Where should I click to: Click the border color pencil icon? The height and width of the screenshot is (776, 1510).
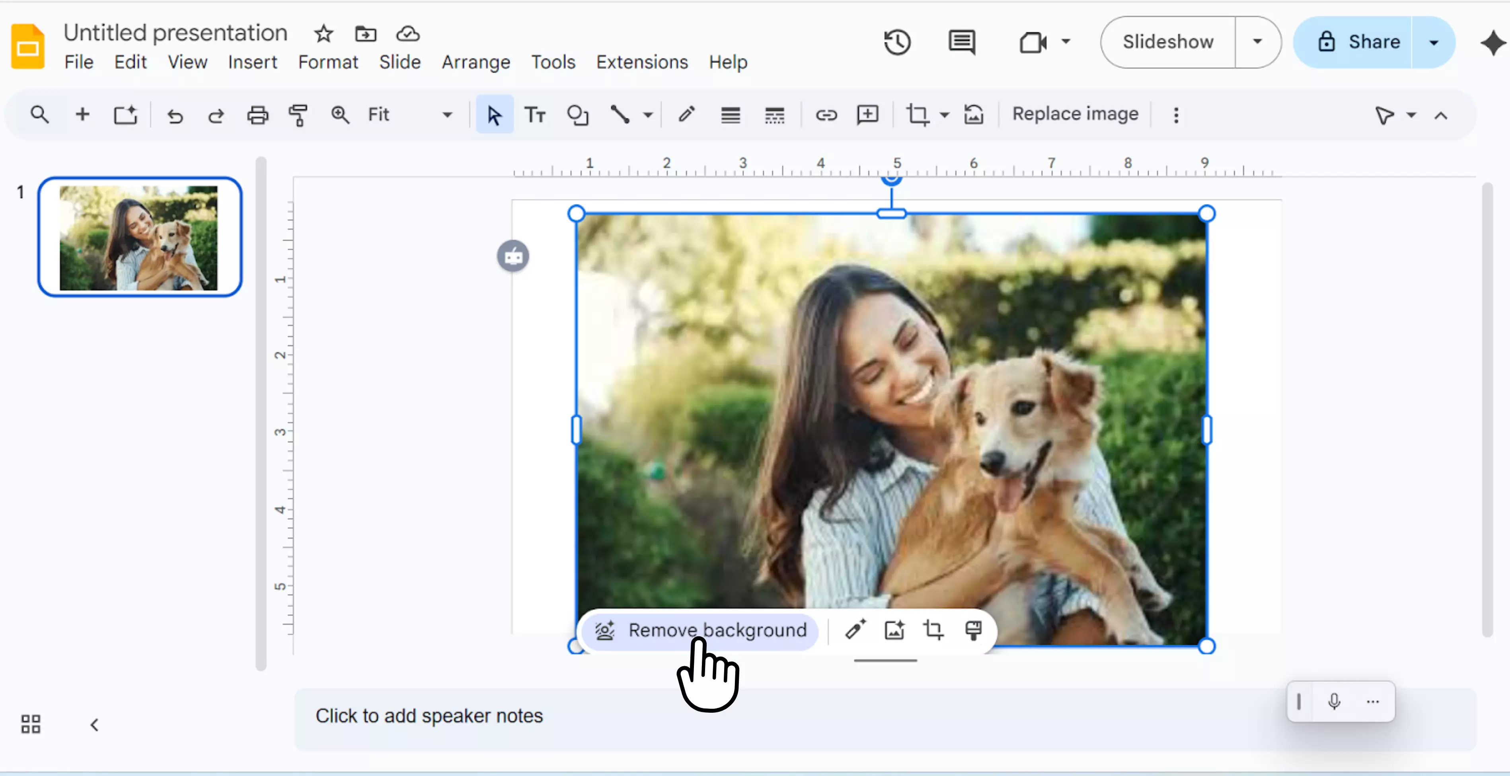click(686, 115)
